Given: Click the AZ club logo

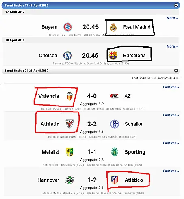Looking at the screenshot, I should [x=115, y=96].
